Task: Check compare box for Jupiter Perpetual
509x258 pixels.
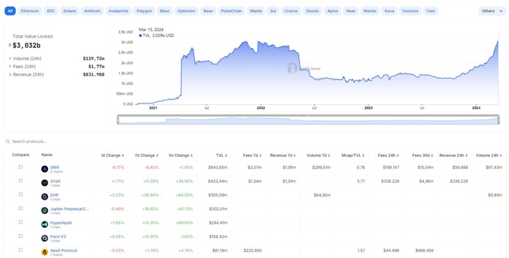Action: point(20,208)
